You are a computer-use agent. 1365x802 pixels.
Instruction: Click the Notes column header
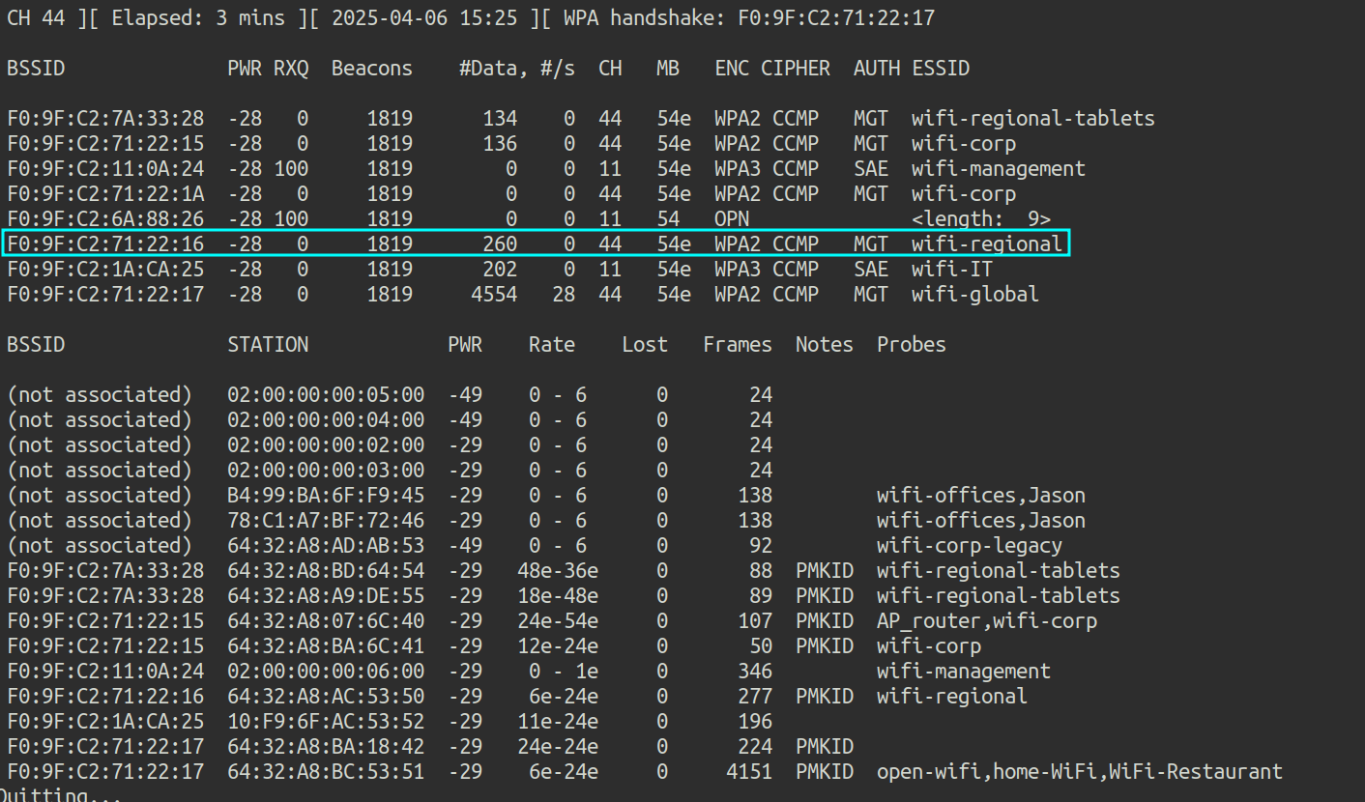824,345
